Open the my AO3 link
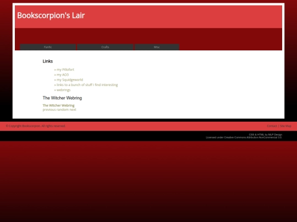This screenshot has width=297, height=222. [x=63, y=75]
